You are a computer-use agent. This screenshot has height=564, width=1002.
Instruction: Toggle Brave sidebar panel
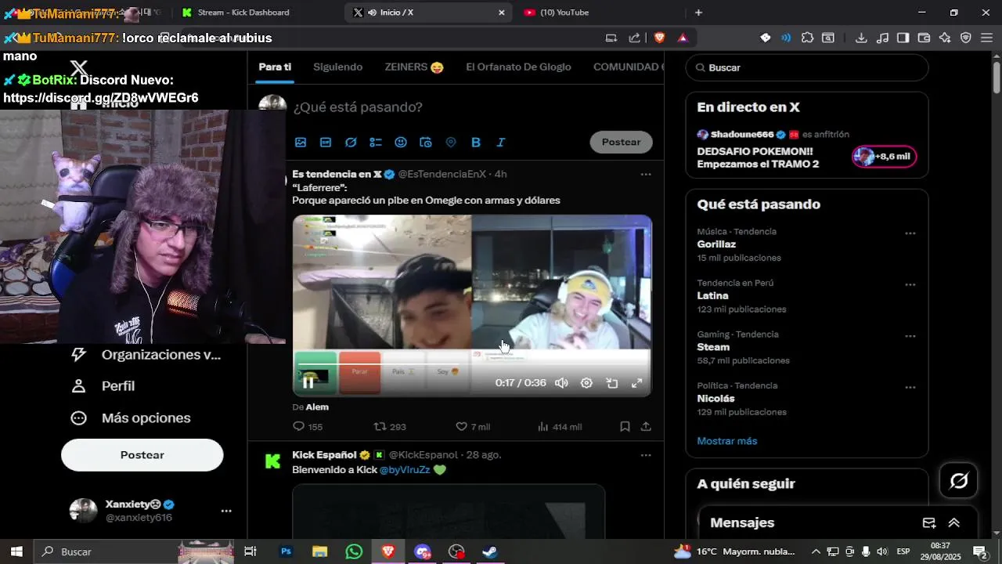(x=903, y=38)
